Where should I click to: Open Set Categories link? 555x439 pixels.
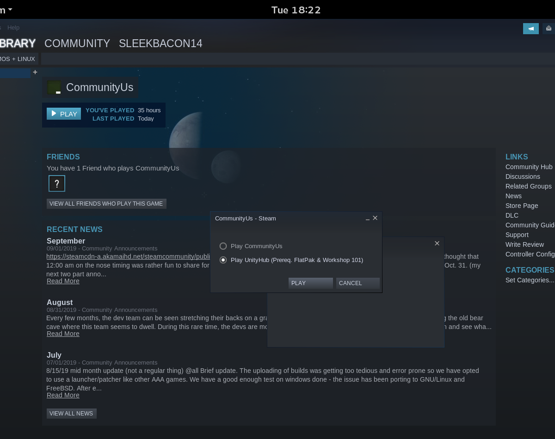(530, 280)
